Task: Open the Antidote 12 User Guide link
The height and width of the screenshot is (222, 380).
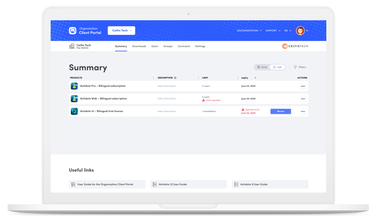Action: [x=188, y=184]
